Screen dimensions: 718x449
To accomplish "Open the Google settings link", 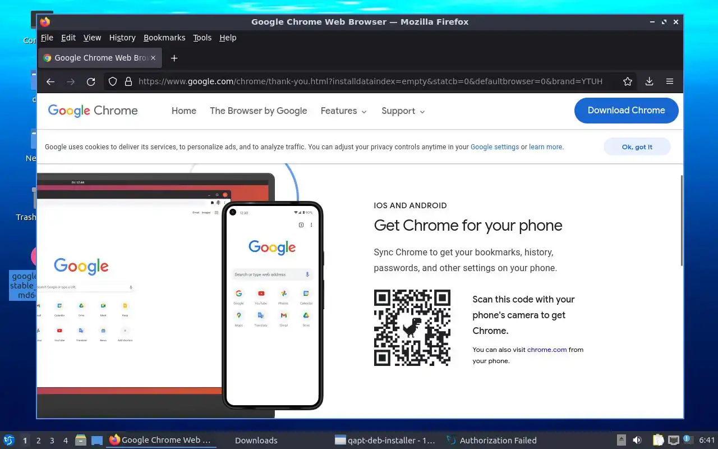I will (x=495, y=147).
